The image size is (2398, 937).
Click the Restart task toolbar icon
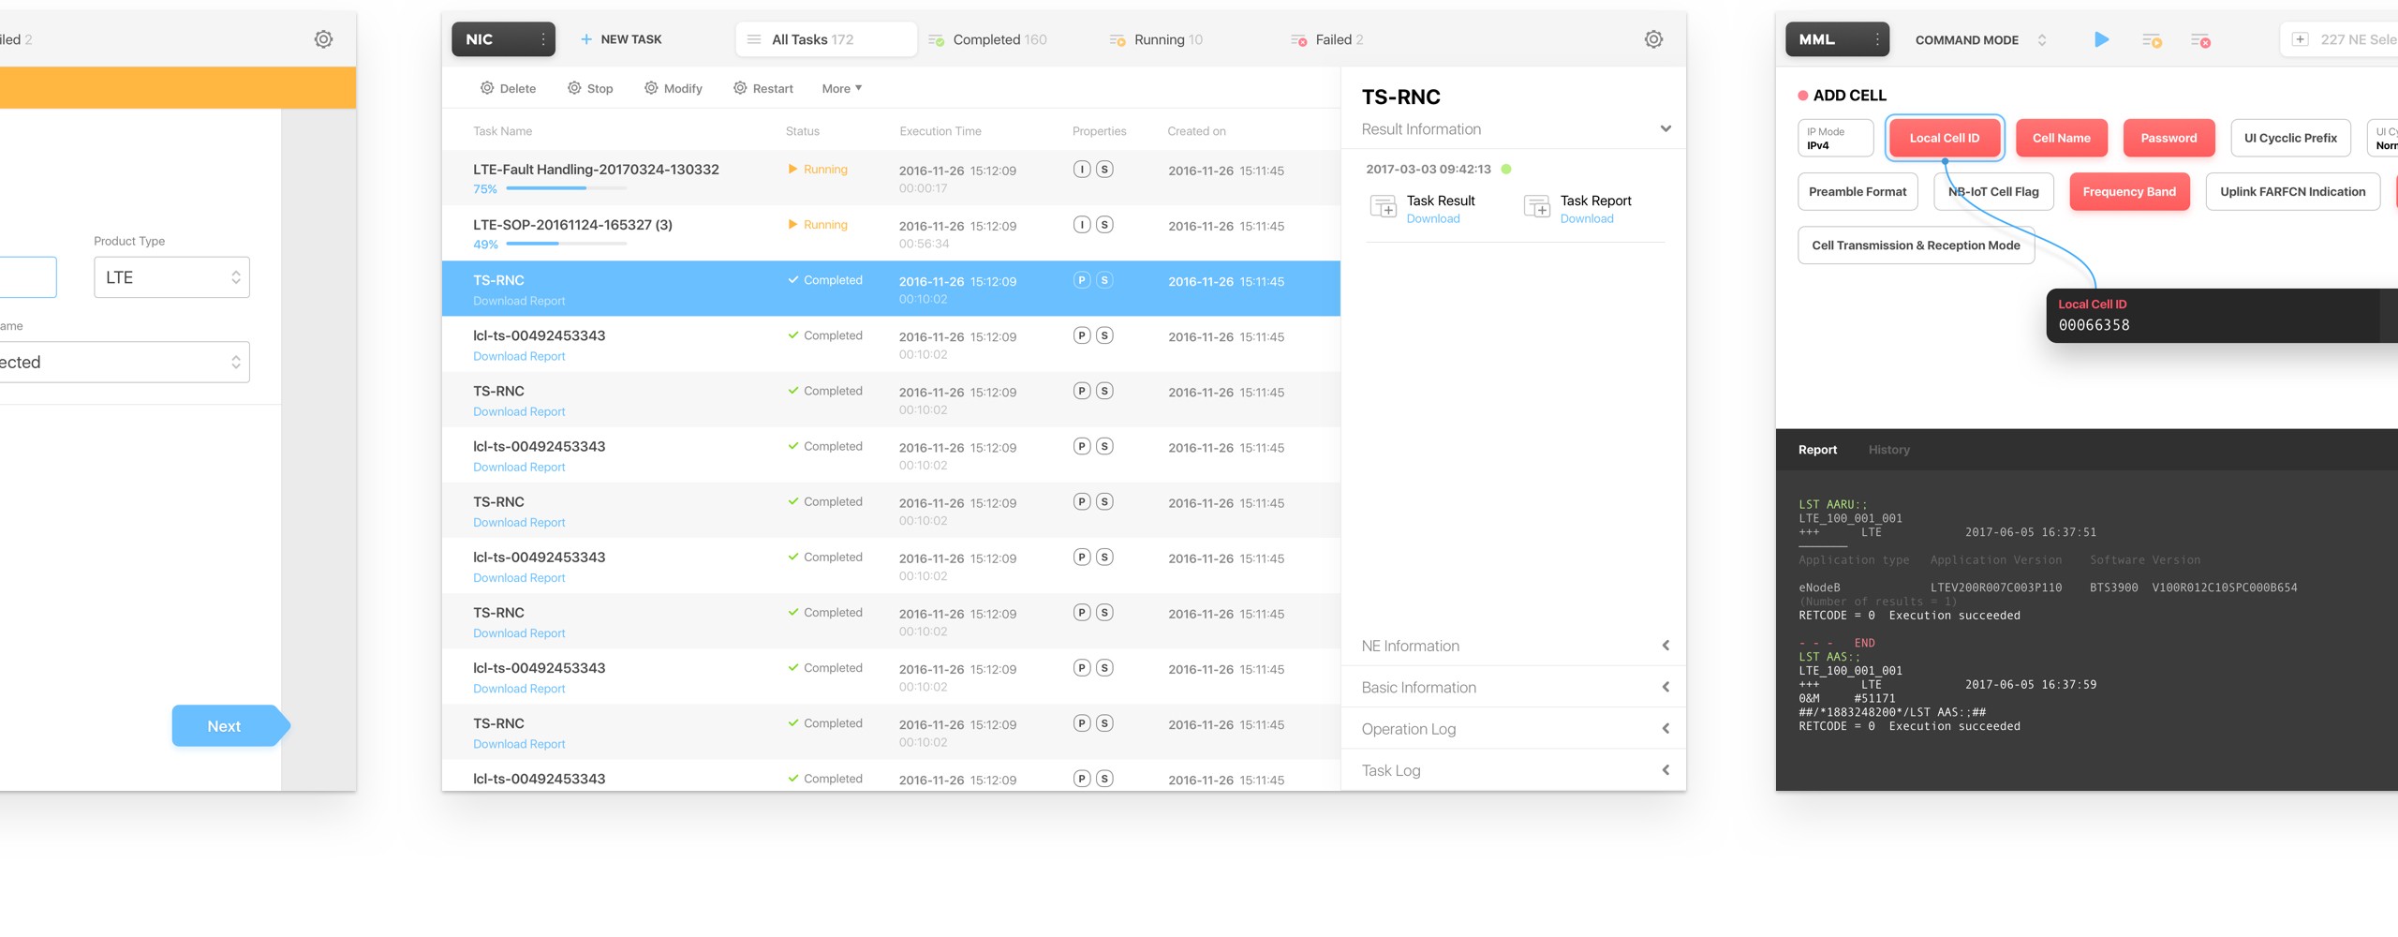762,87
